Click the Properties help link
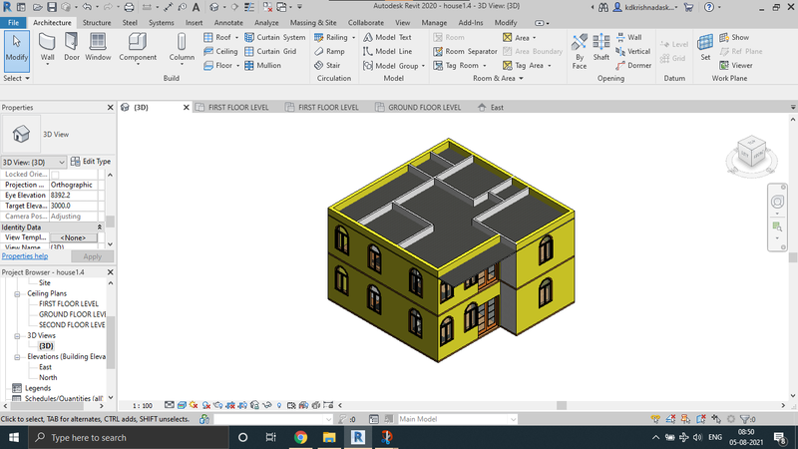 coord(24,256)
